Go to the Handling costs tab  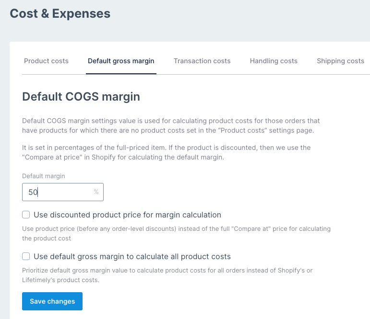click(274, 61)
